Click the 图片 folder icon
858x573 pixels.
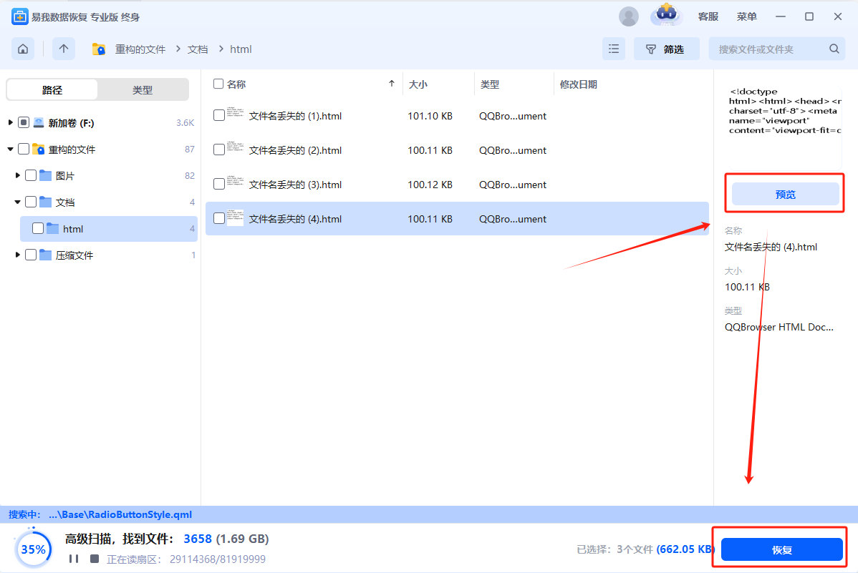point(45,175)
